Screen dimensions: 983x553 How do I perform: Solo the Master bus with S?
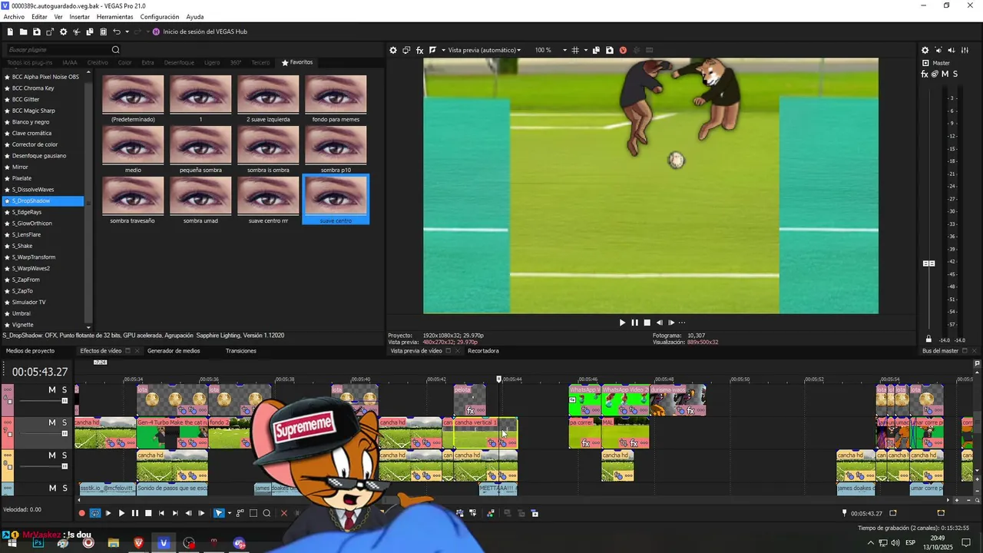point(955,74)
